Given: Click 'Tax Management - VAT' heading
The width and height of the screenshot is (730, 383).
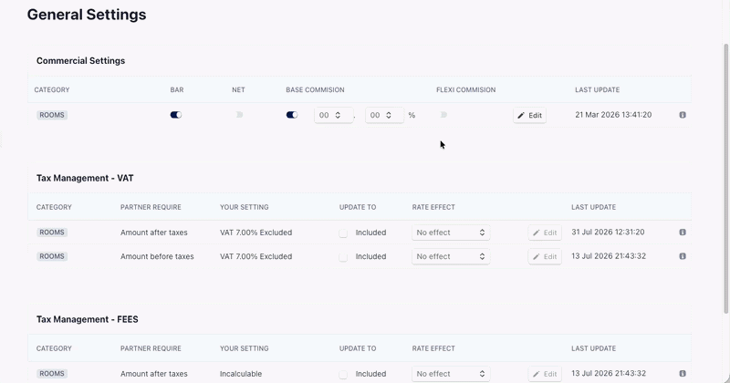Looking at the screenshot, I should 85,178.
